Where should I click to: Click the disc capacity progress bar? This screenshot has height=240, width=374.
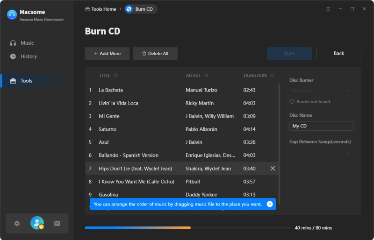click(x=188, y=228)
